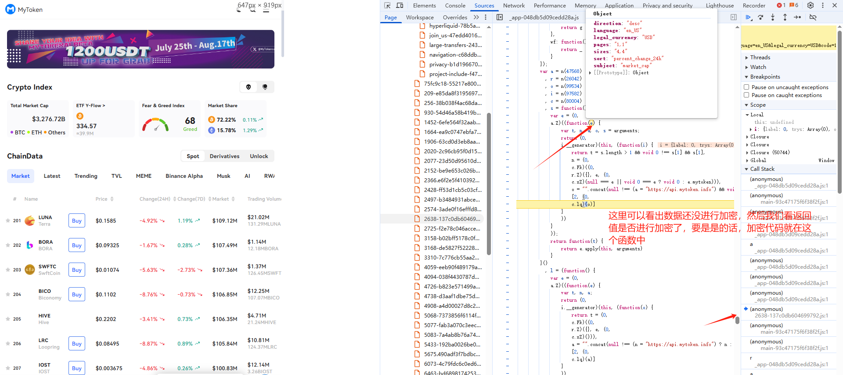Step over next function call

point(760,17)
